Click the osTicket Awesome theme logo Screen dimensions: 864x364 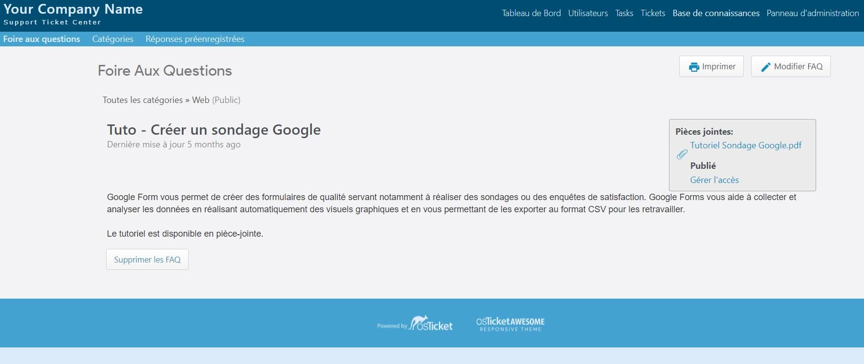(x=510, y=324)
